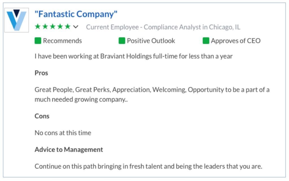Click the second green rating star

point(45,27)
